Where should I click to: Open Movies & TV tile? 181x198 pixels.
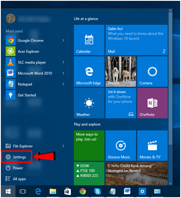coord(153,145)
